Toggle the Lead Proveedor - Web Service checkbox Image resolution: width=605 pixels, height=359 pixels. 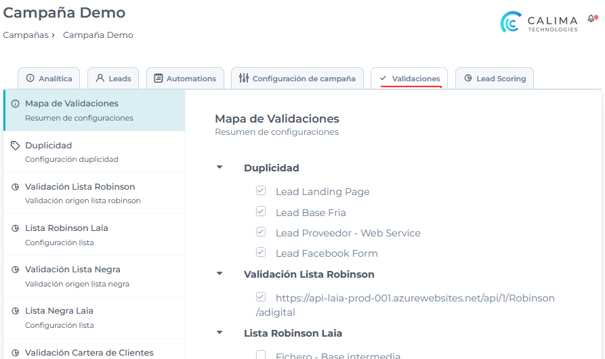click(x=261, y=232)
